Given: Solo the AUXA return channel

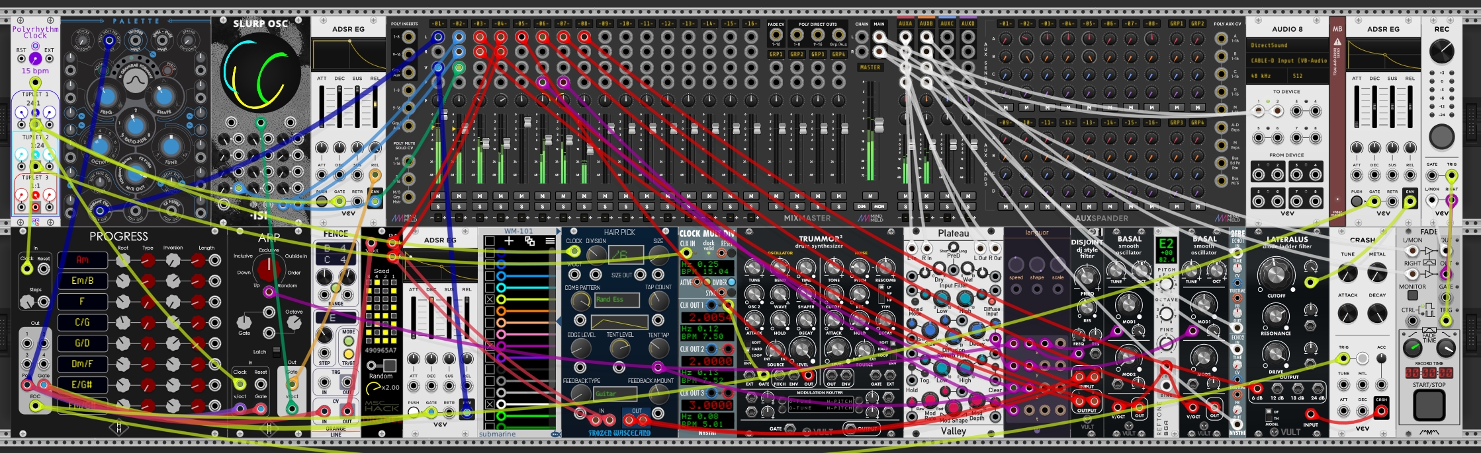Looking at the screenshot, I should click(x=905, y=207).
